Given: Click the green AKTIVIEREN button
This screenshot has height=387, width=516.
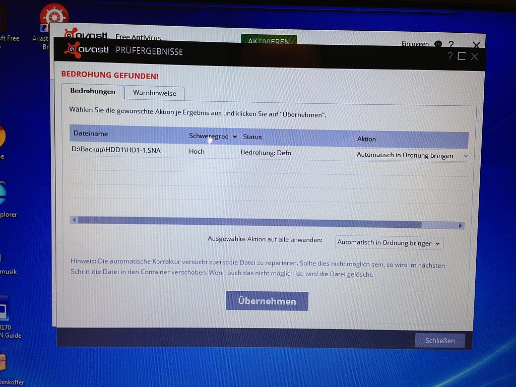Looking at the screenshot, I should click(269, 40).
